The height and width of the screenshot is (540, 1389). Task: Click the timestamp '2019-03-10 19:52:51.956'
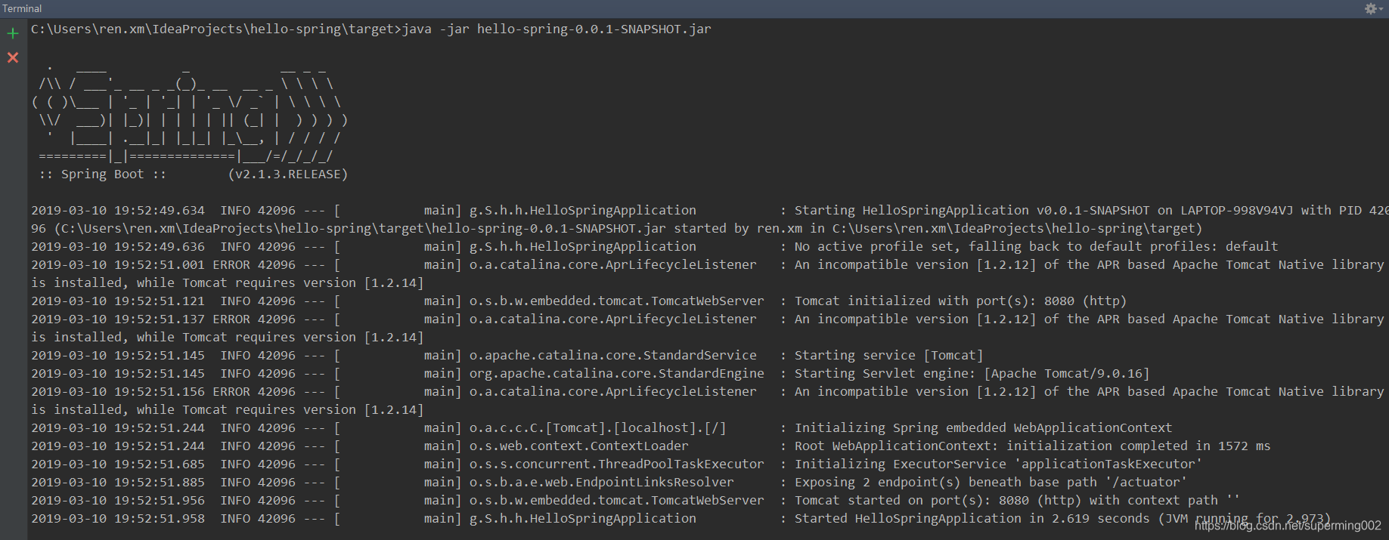pos(118,501)
